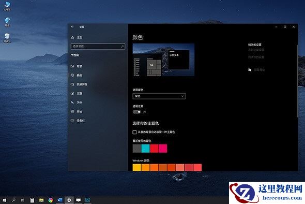
Task: Open the 主页 home icon in Settings
Action: (x=72, y=37)
